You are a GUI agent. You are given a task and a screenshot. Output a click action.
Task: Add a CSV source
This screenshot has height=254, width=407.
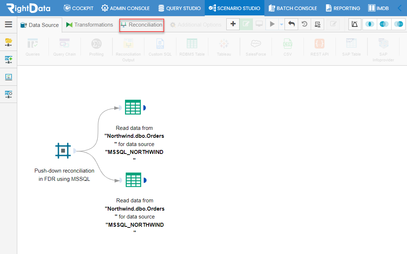coord(288,47)
